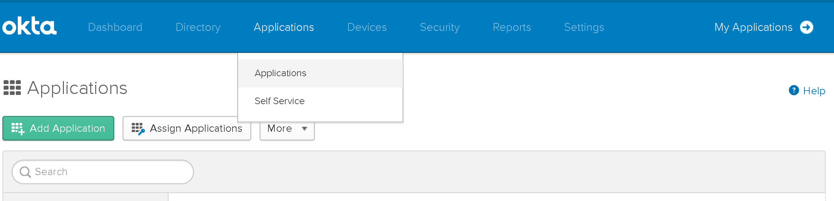834x201 pixels.
Task: Click the Help link
Action: 814,91
